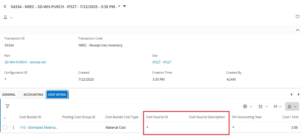Image resolution: width=301 pixels, height=137 pixels.
Task: Switch to the ACCOUNTING tab
Action: tap(34, 95)
